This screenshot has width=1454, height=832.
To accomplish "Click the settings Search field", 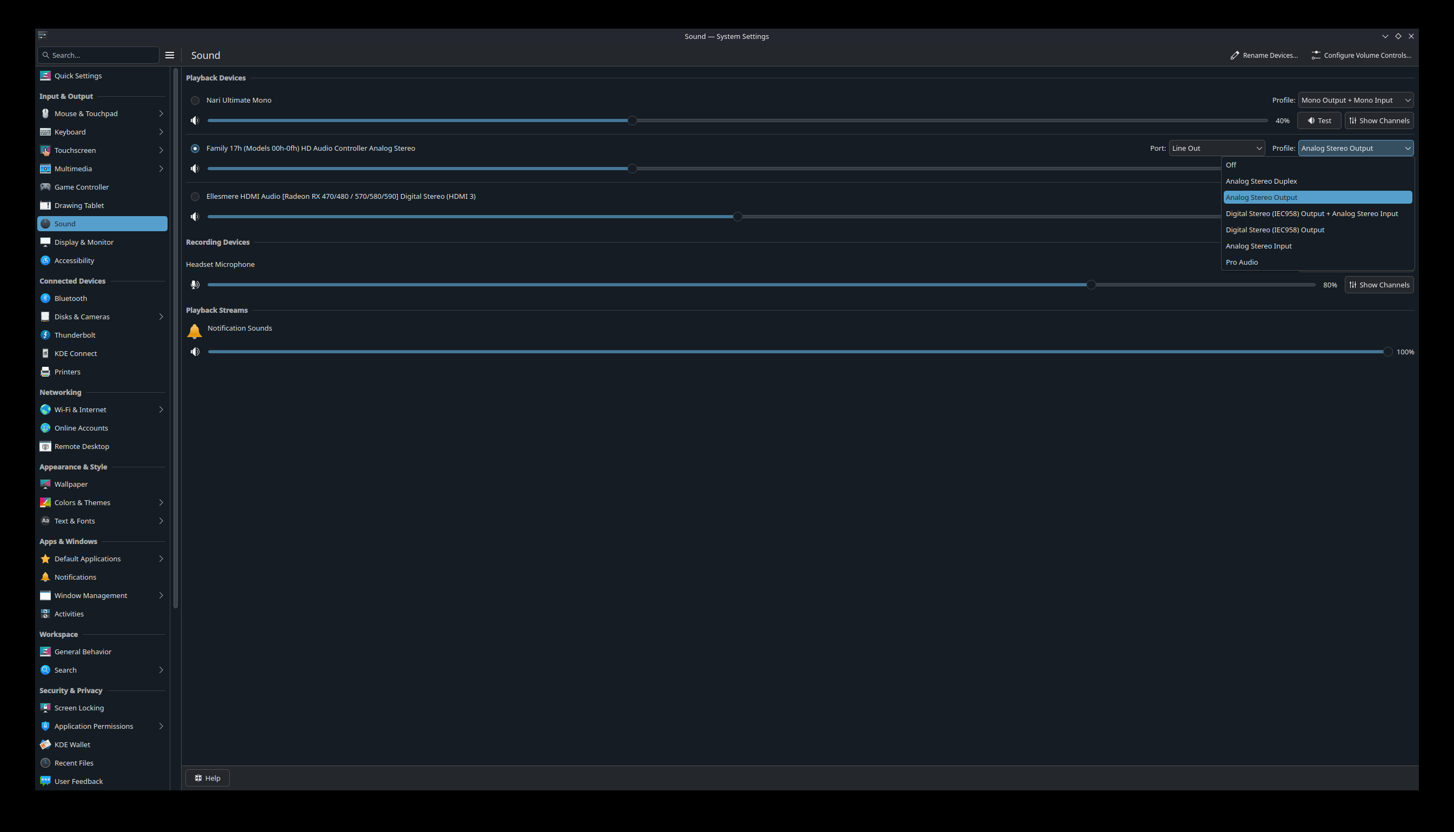I will 98,56.
